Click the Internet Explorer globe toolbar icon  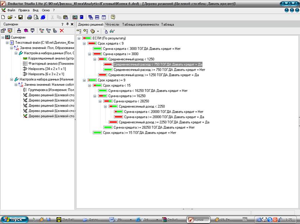43,17
